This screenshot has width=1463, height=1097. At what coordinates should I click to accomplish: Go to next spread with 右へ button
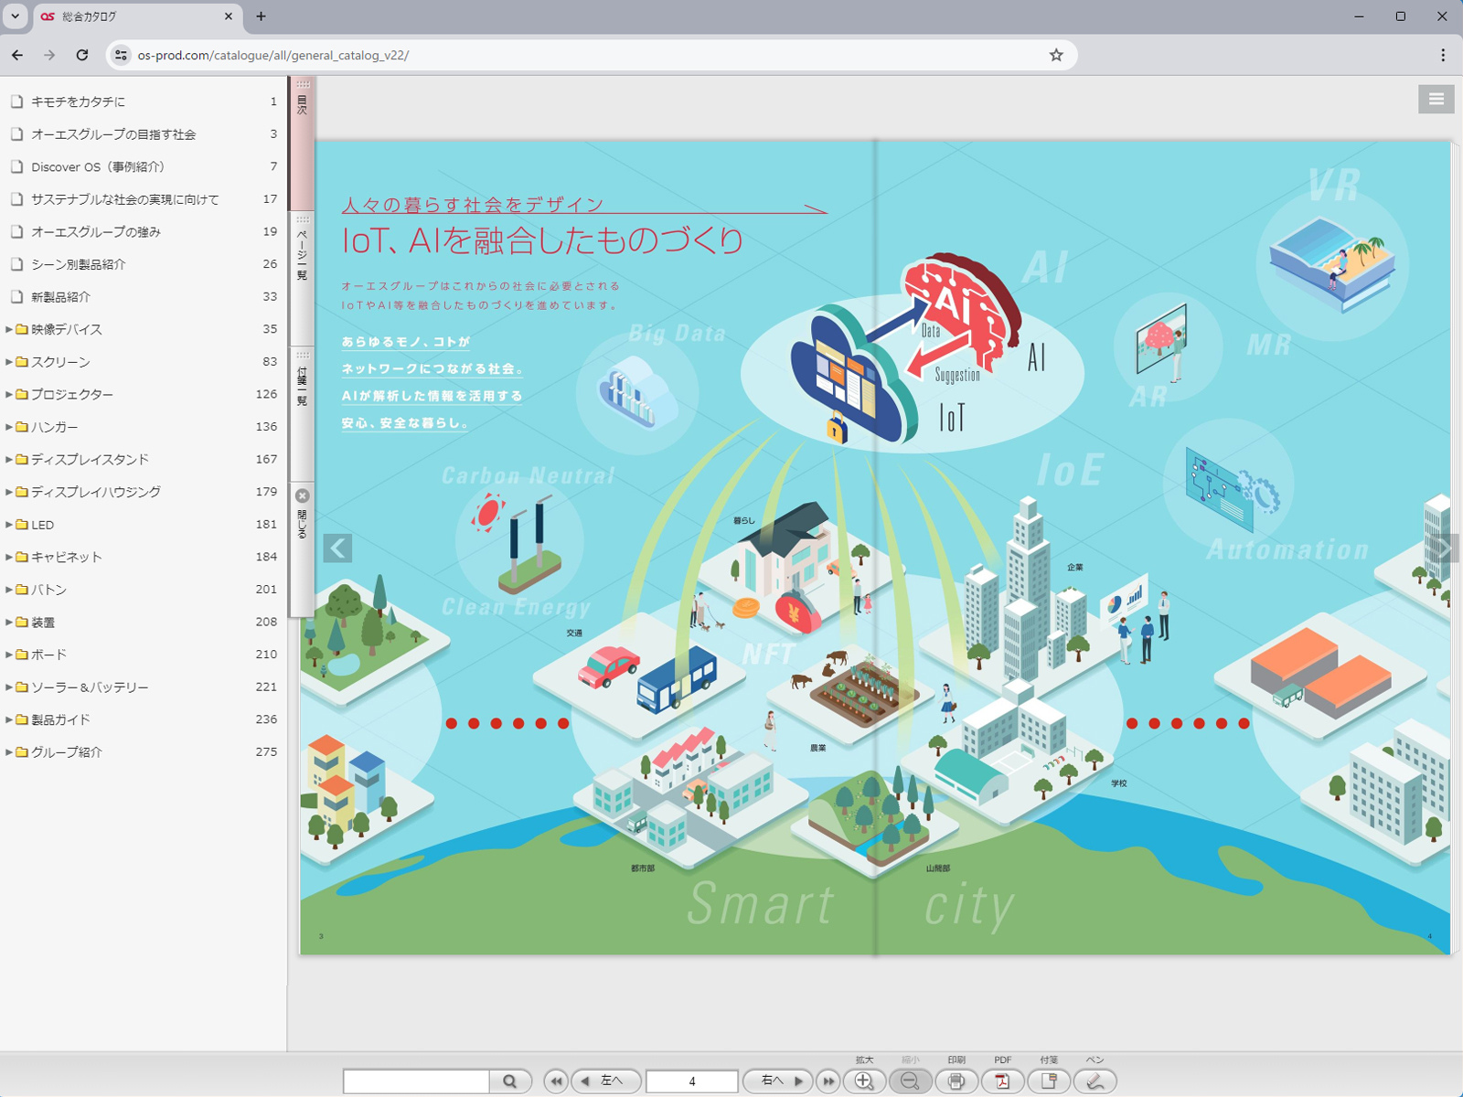[x=779, y=1081]
